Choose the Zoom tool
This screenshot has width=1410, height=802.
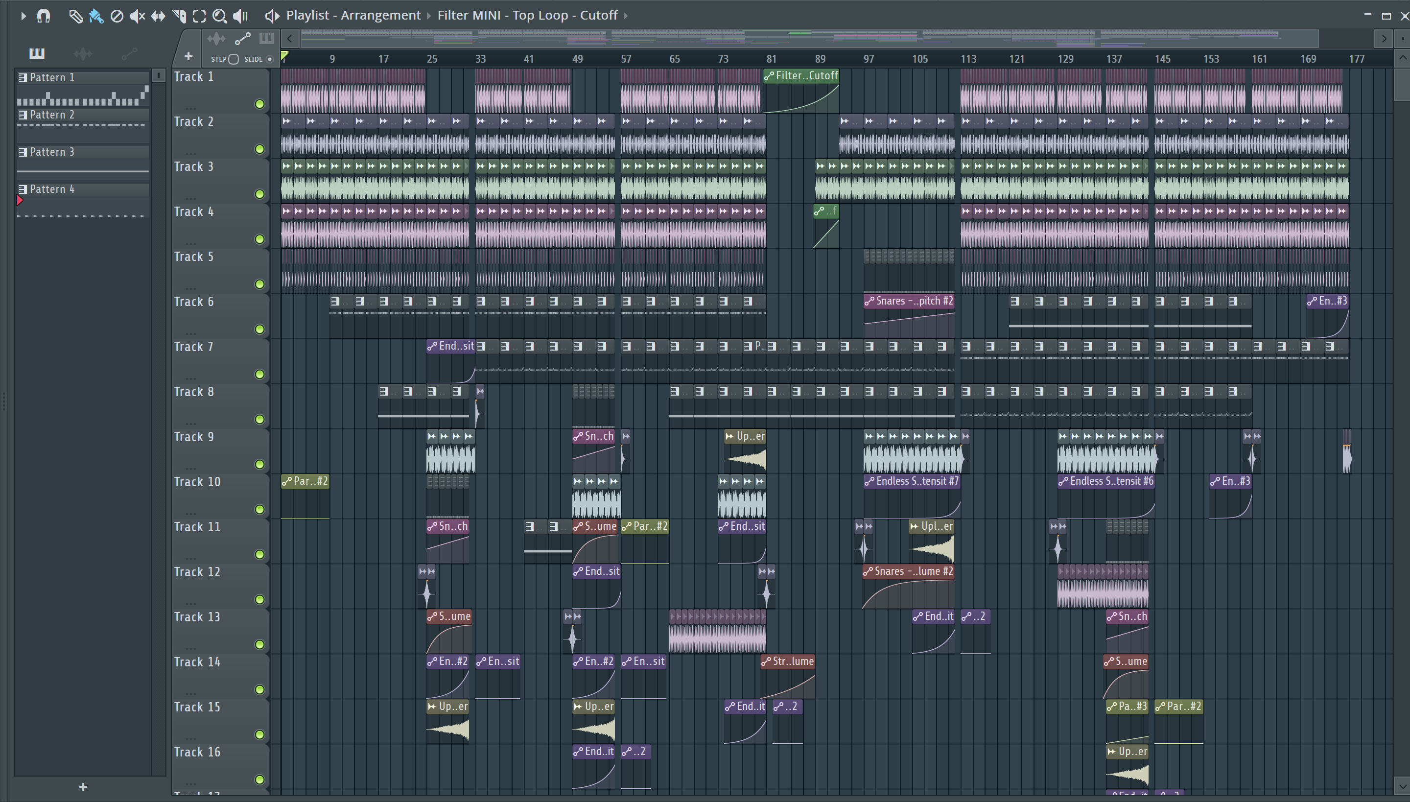(220, 16)
